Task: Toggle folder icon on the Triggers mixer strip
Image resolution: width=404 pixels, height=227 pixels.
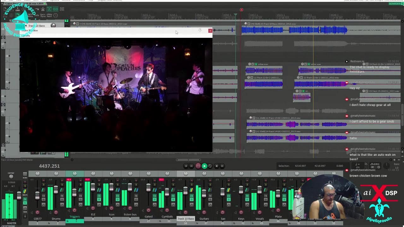Action: pyautogui.click(x=68, y=221)
